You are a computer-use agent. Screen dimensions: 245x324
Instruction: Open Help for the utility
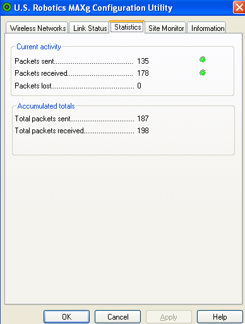(x=220, y=316)
